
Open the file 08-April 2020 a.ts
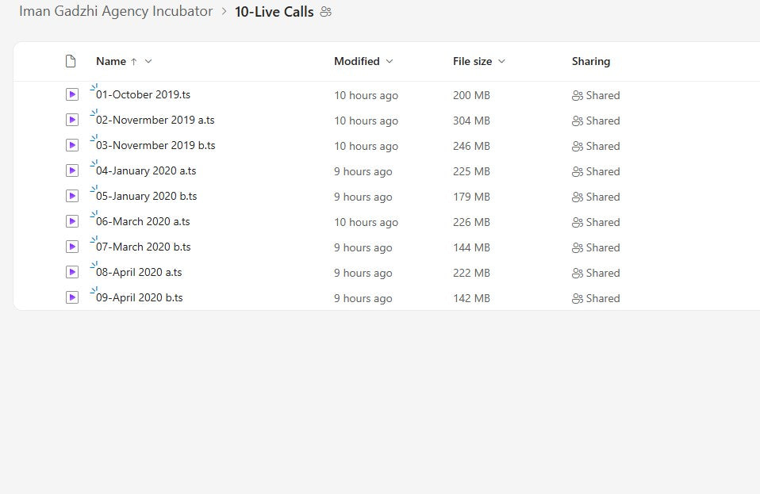(x=139, y=272)
